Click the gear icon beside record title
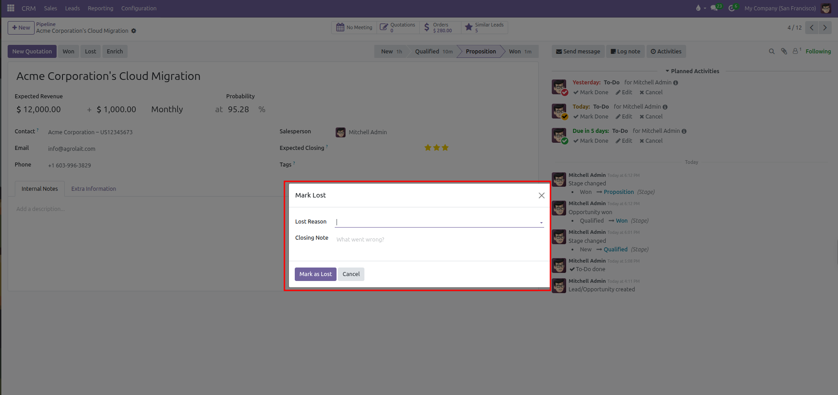Screen dimensions: 838x395 [x=134, y=31]
